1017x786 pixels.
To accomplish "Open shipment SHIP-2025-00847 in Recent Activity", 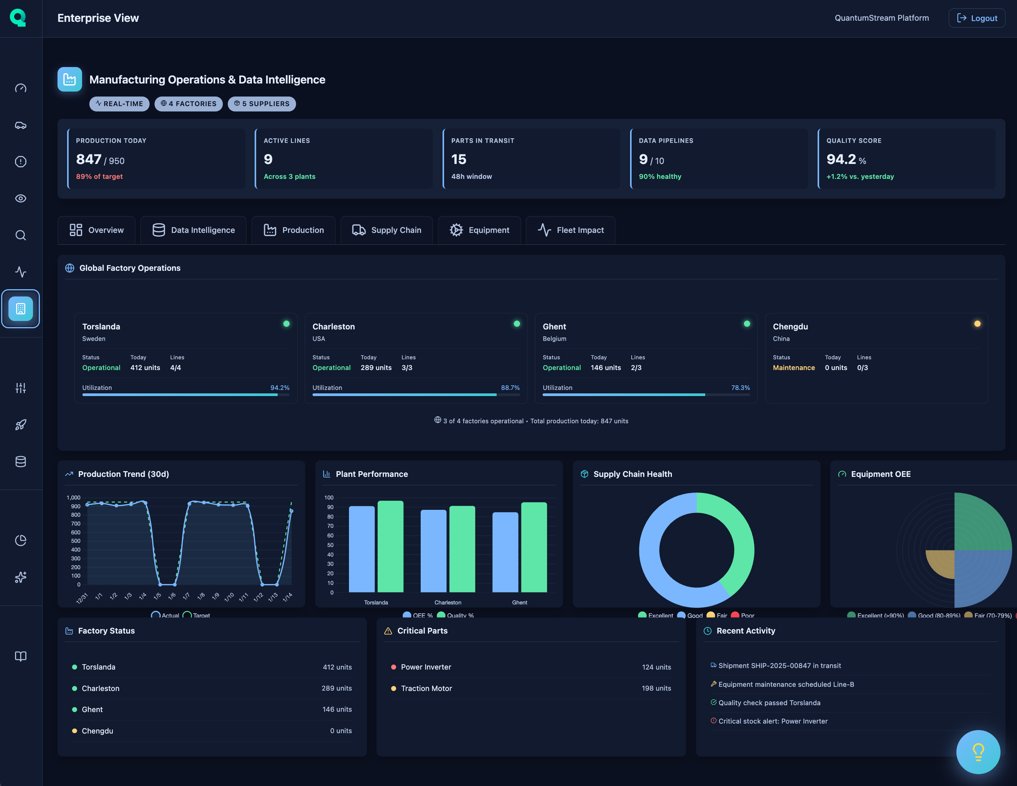I will coord(780,665).
